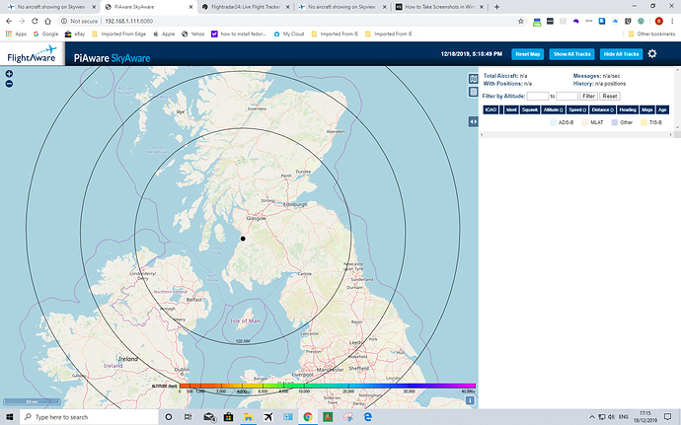Open a new browser tab
This screenshot has width=681, height=425.
coord(496,7)
